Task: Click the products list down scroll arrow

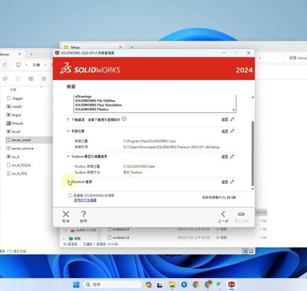Action: click(234, 110)
